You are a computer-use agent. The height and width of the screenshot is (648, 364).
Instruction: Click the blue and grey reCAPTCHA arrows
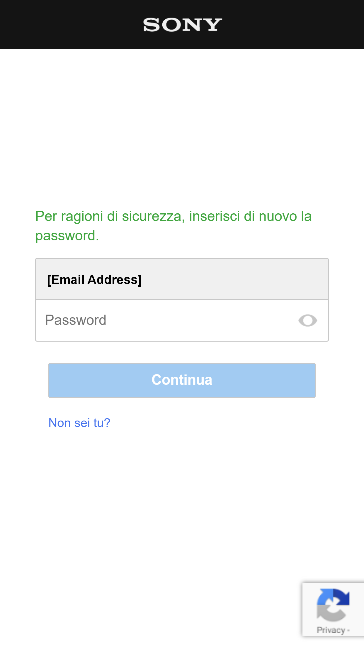pos(333,605)
